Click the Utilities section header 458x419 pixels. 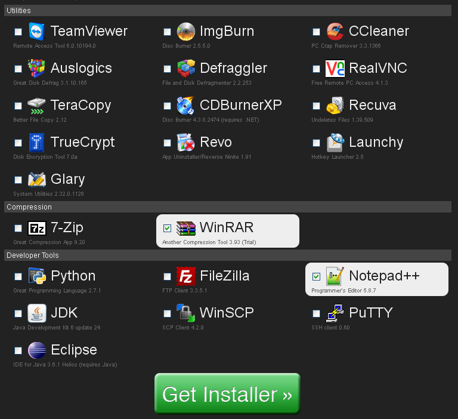point(228,11)
